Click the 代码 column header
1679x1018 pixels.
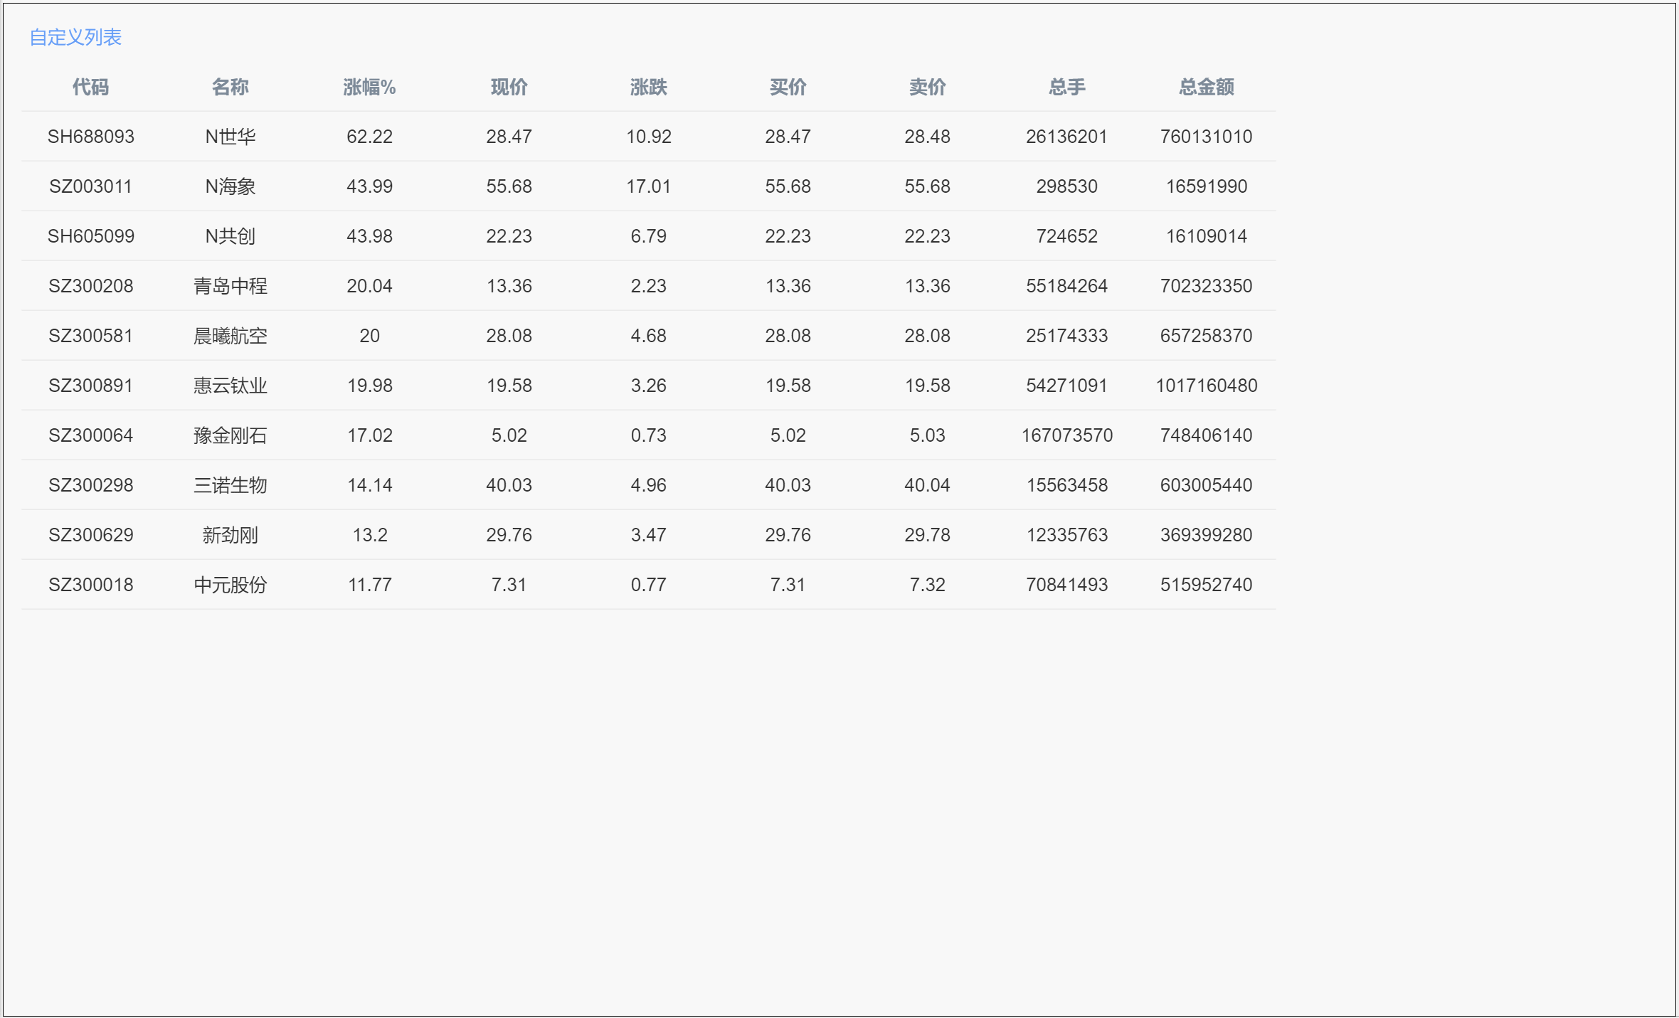tap(90, 87)
